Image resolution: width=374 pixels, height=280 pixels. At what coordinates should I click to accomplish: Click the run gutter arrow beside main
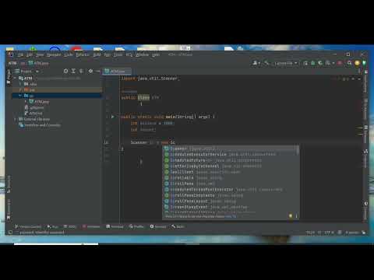click(112, 117)
